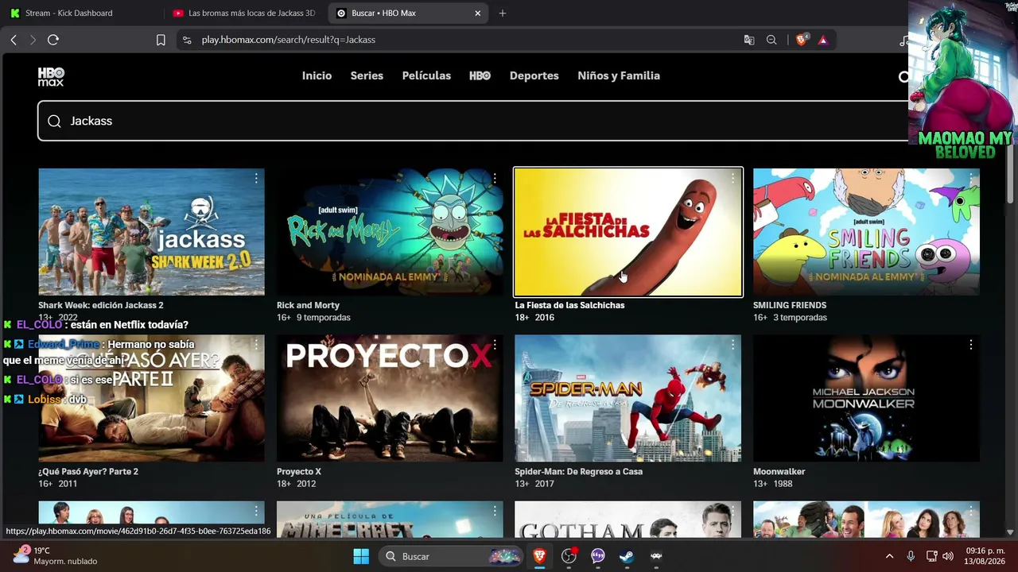Open the Moonwalker thumbnail
The width and height of the screenshot is (1018, 572).
(x=866, y=398)
